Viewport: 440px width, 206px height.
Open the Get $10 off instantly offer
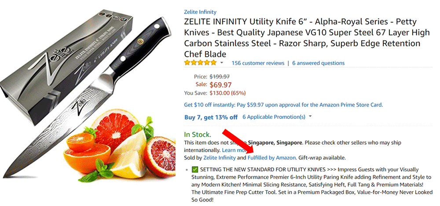click(283, 105)
